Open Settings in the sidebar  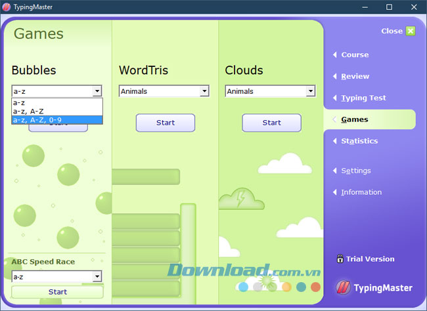tap(356, 171)
